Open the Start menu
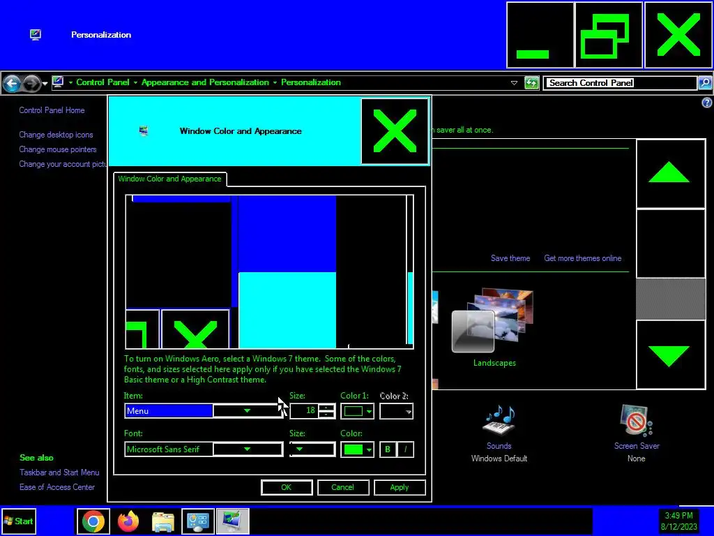This screenshot has height=536, width=714. [19, 521]
